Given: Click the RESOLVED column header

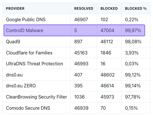Looking at the screenshot, I should coord(84,9).
